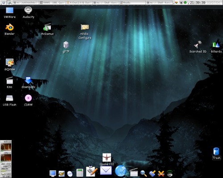Click the top graph in the system monitor
The height and width of the screenshot is (178, 223).
[6, 147]
